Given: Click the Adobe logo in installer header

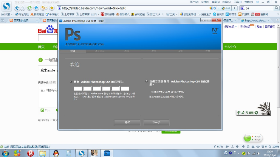Looking at the screenshot, I should (x=215, y=31).
